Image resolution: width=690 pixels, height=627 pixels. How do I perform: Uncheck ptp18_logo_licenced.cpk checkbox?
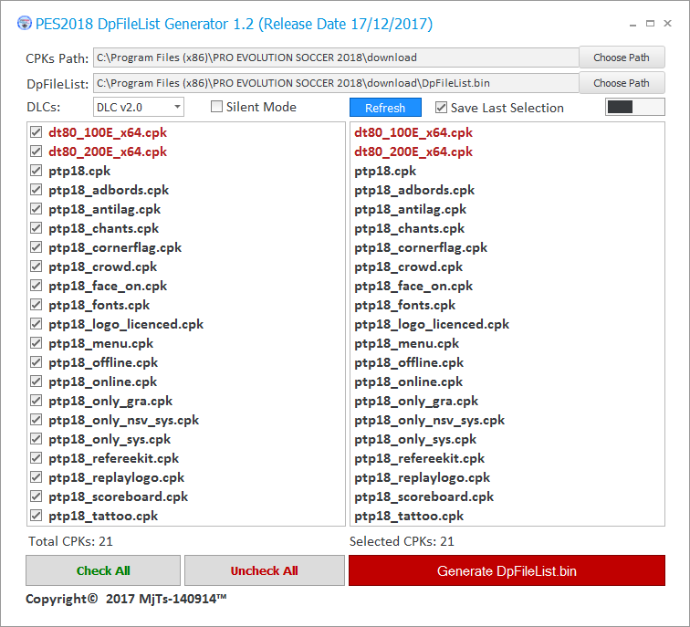[37, 324]
